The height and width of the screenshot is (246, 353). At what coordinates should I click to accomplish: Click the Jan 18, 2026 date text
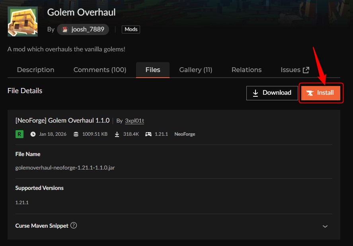coord(53,134)
